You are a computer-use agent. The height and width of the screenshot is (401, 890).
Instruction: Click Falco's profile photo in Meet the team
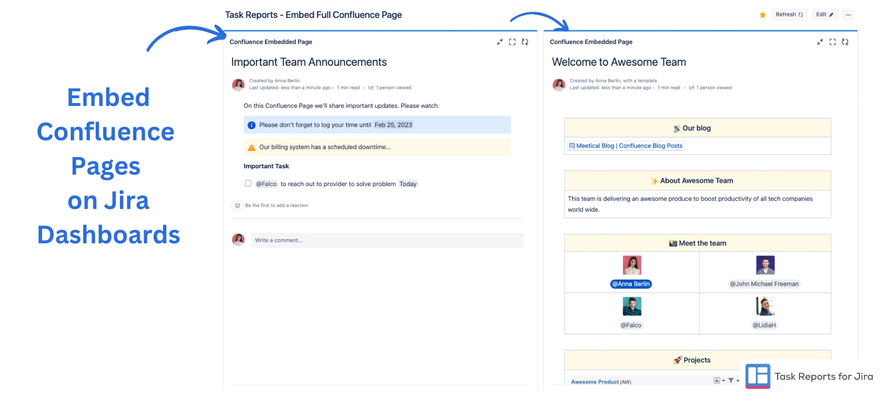(x=632, y=306)
